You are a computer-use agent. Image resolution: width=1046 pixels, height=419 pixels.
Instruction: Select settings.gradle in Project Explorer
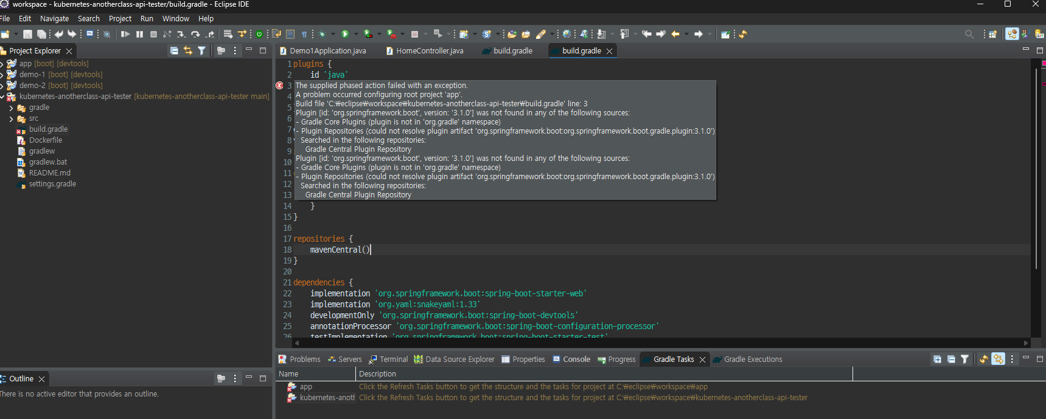click(52, 184)
